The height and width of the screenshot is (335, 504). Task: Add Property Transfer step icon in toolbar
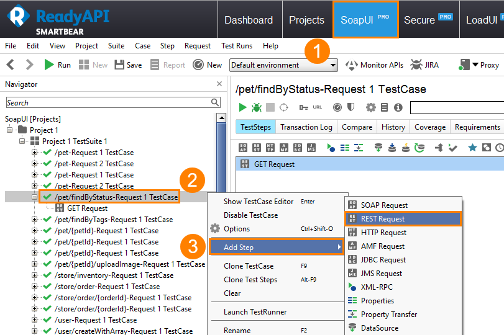click(359, 148)
